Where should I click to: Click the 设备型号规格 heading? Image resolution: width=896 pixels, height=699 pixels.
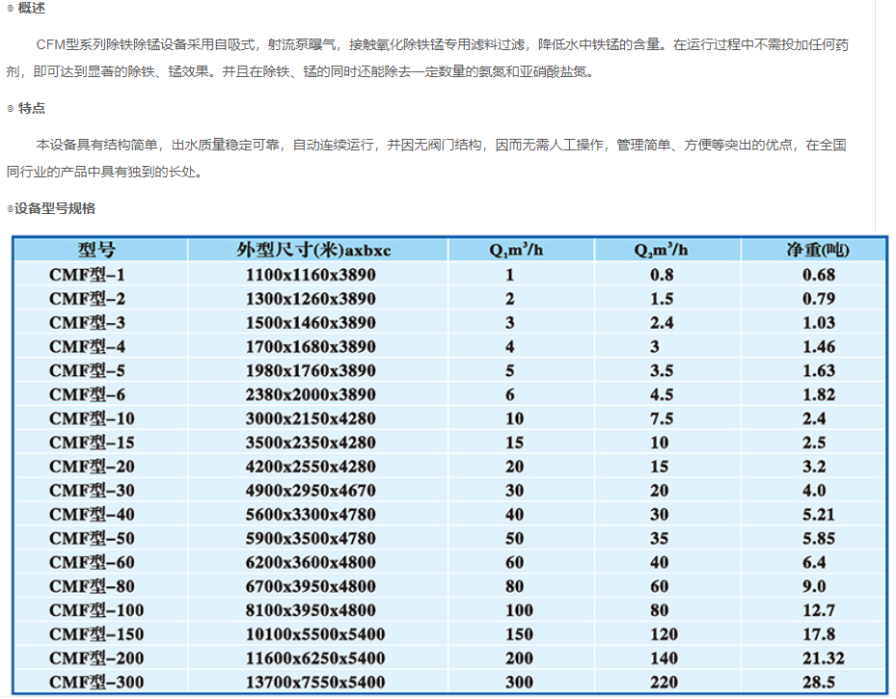tap(55, 208)
